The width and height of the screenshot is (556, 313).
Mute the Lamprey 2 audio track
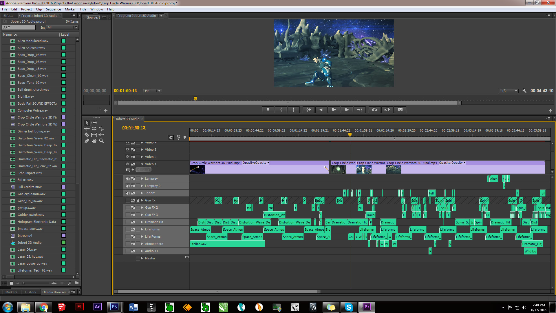pyautogui.click(x=127, y=186)
